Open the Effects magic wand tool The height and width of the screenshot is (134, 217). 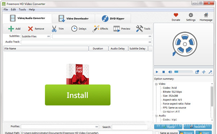(96, 29)
